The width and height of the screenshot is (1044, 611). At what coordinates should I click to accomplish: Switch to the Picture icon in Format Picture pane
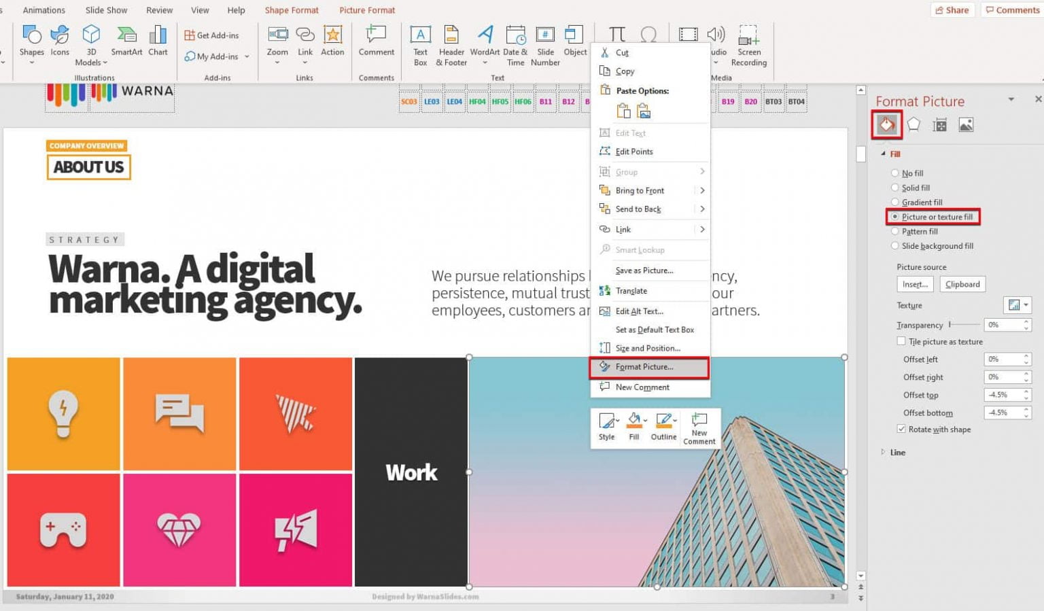[x=967, y=124]
